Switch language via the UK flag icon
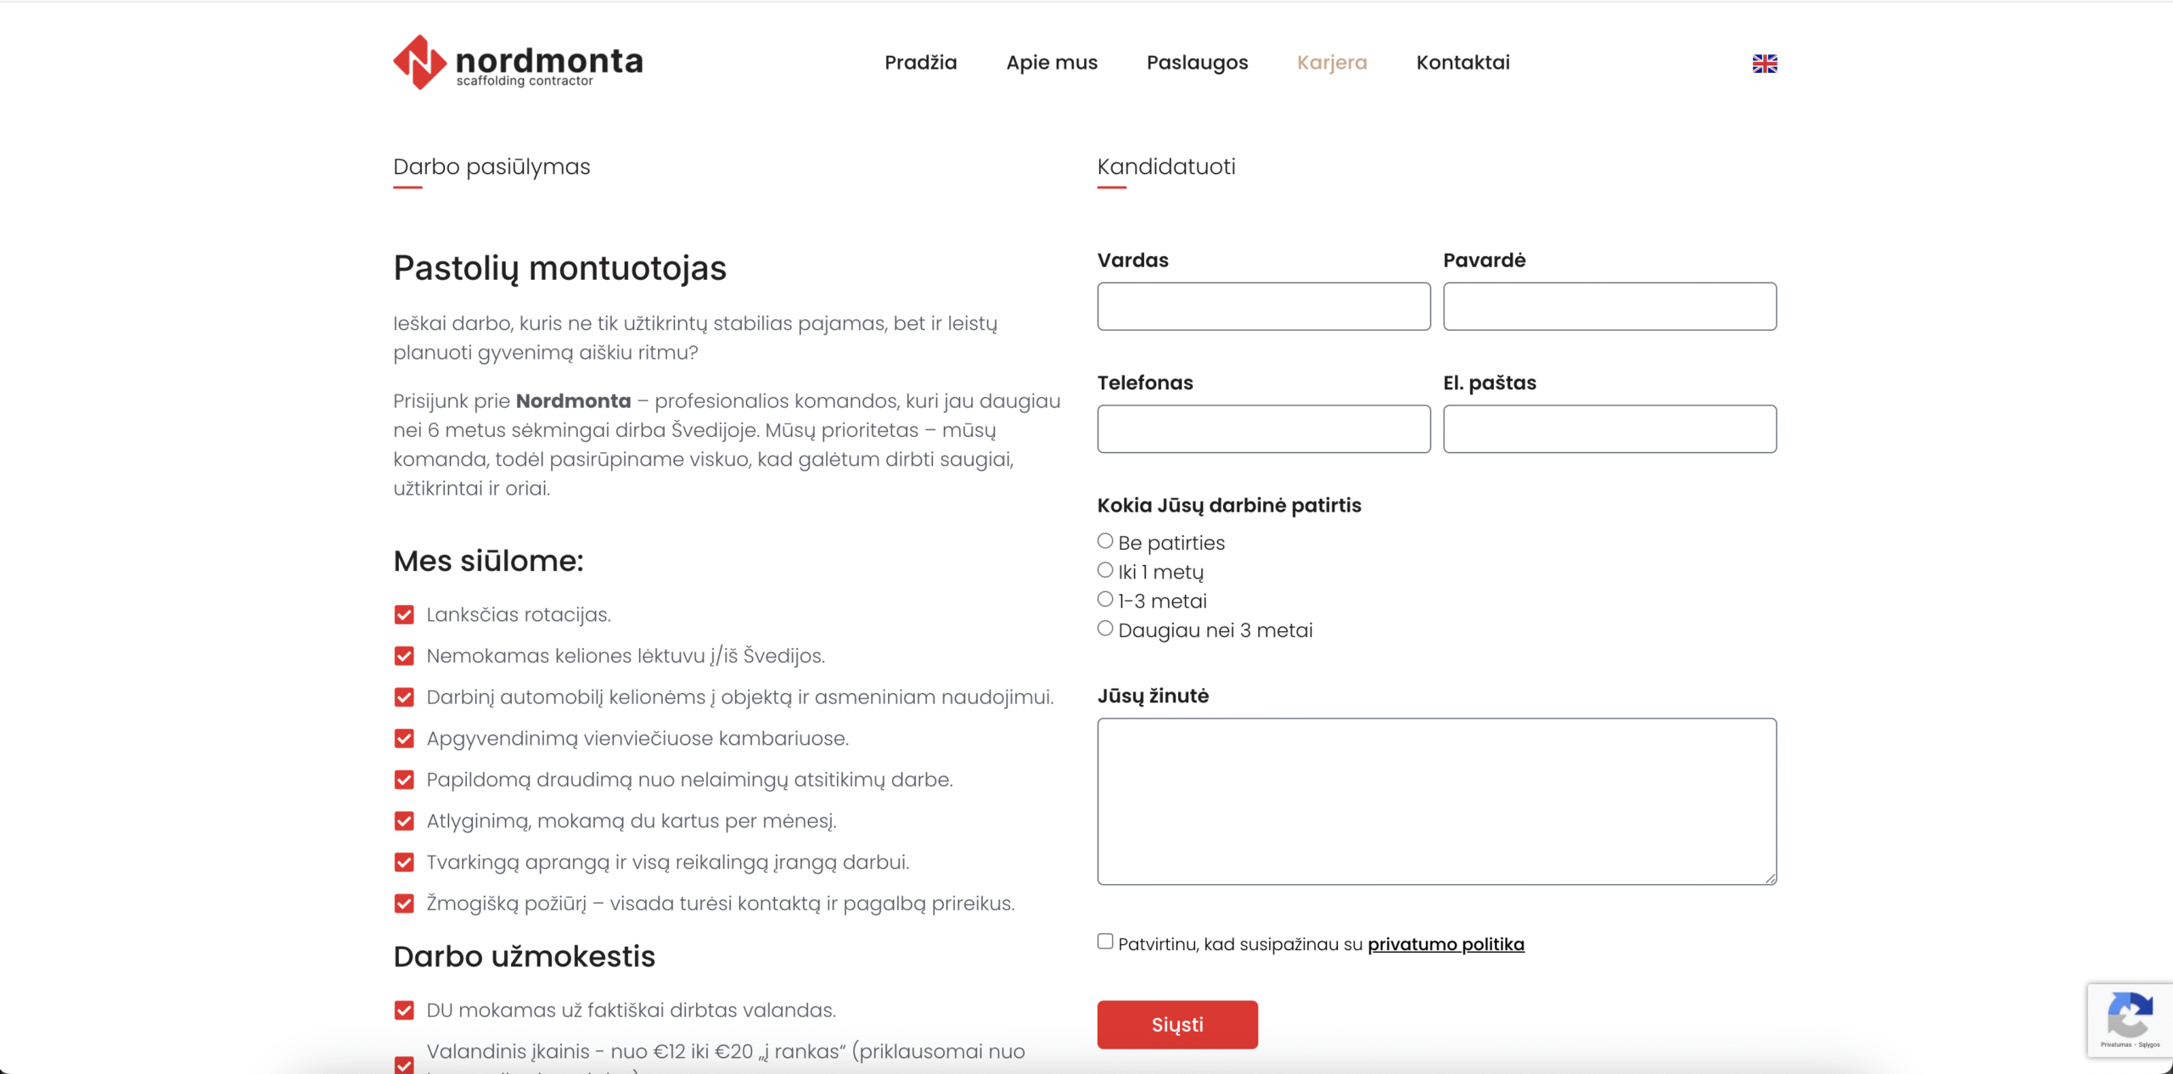Screen dimensions: 2173x1074 point(1764,64)
